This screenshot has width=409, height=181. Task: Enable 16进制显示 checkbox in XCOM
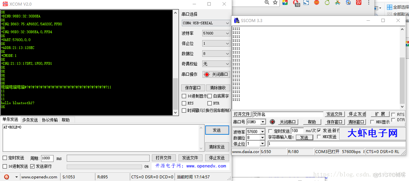(184, 96)
